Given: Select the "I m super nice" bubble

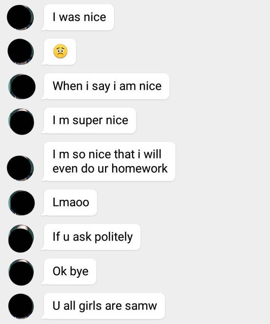Looking at the screenshot, I should (x=90, y=120).
